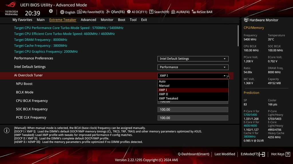Choose Auto in the dropdown list
This screenshot has width=293, height=164.
[193, 81]
